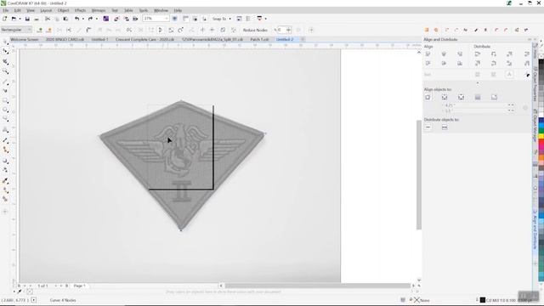Toggle Distribute to Extent of page
This screenshot has height=306, width=544.
[x=445, y=127]
